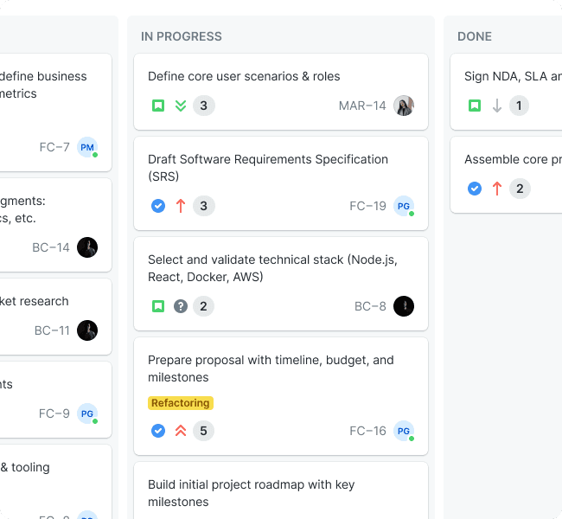The width and height of the screenshot is (562, 519).
Task: Click blue task checkmark on Draft SRS card
Action: coord(158,206)
